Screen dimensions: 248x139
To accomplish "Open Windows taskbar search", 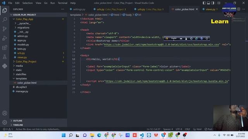I will [71, 135].
